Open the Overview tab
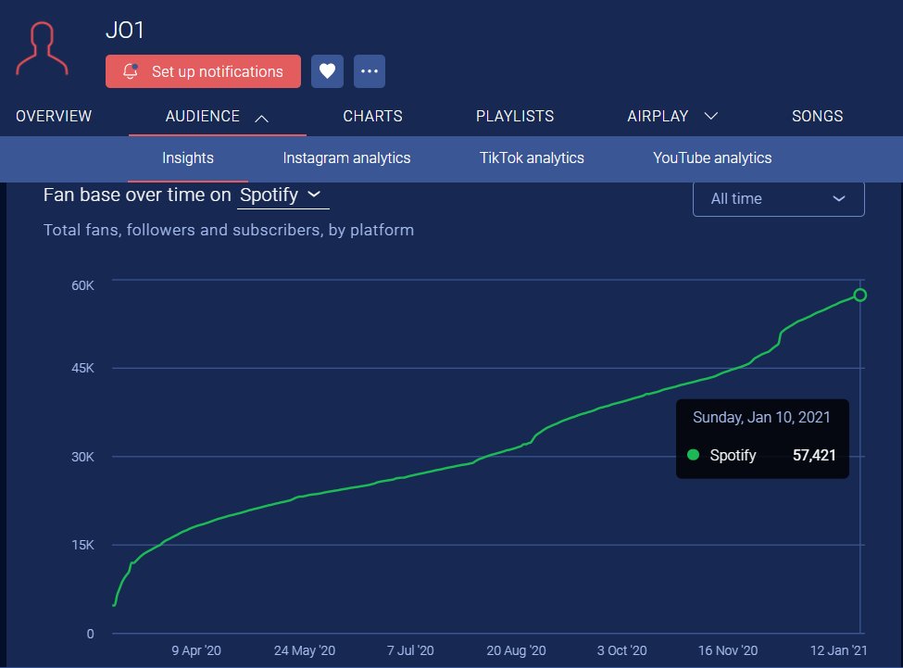Image resolution: width=903 pixels, height=668 pixels. click(x=54, y=117)
